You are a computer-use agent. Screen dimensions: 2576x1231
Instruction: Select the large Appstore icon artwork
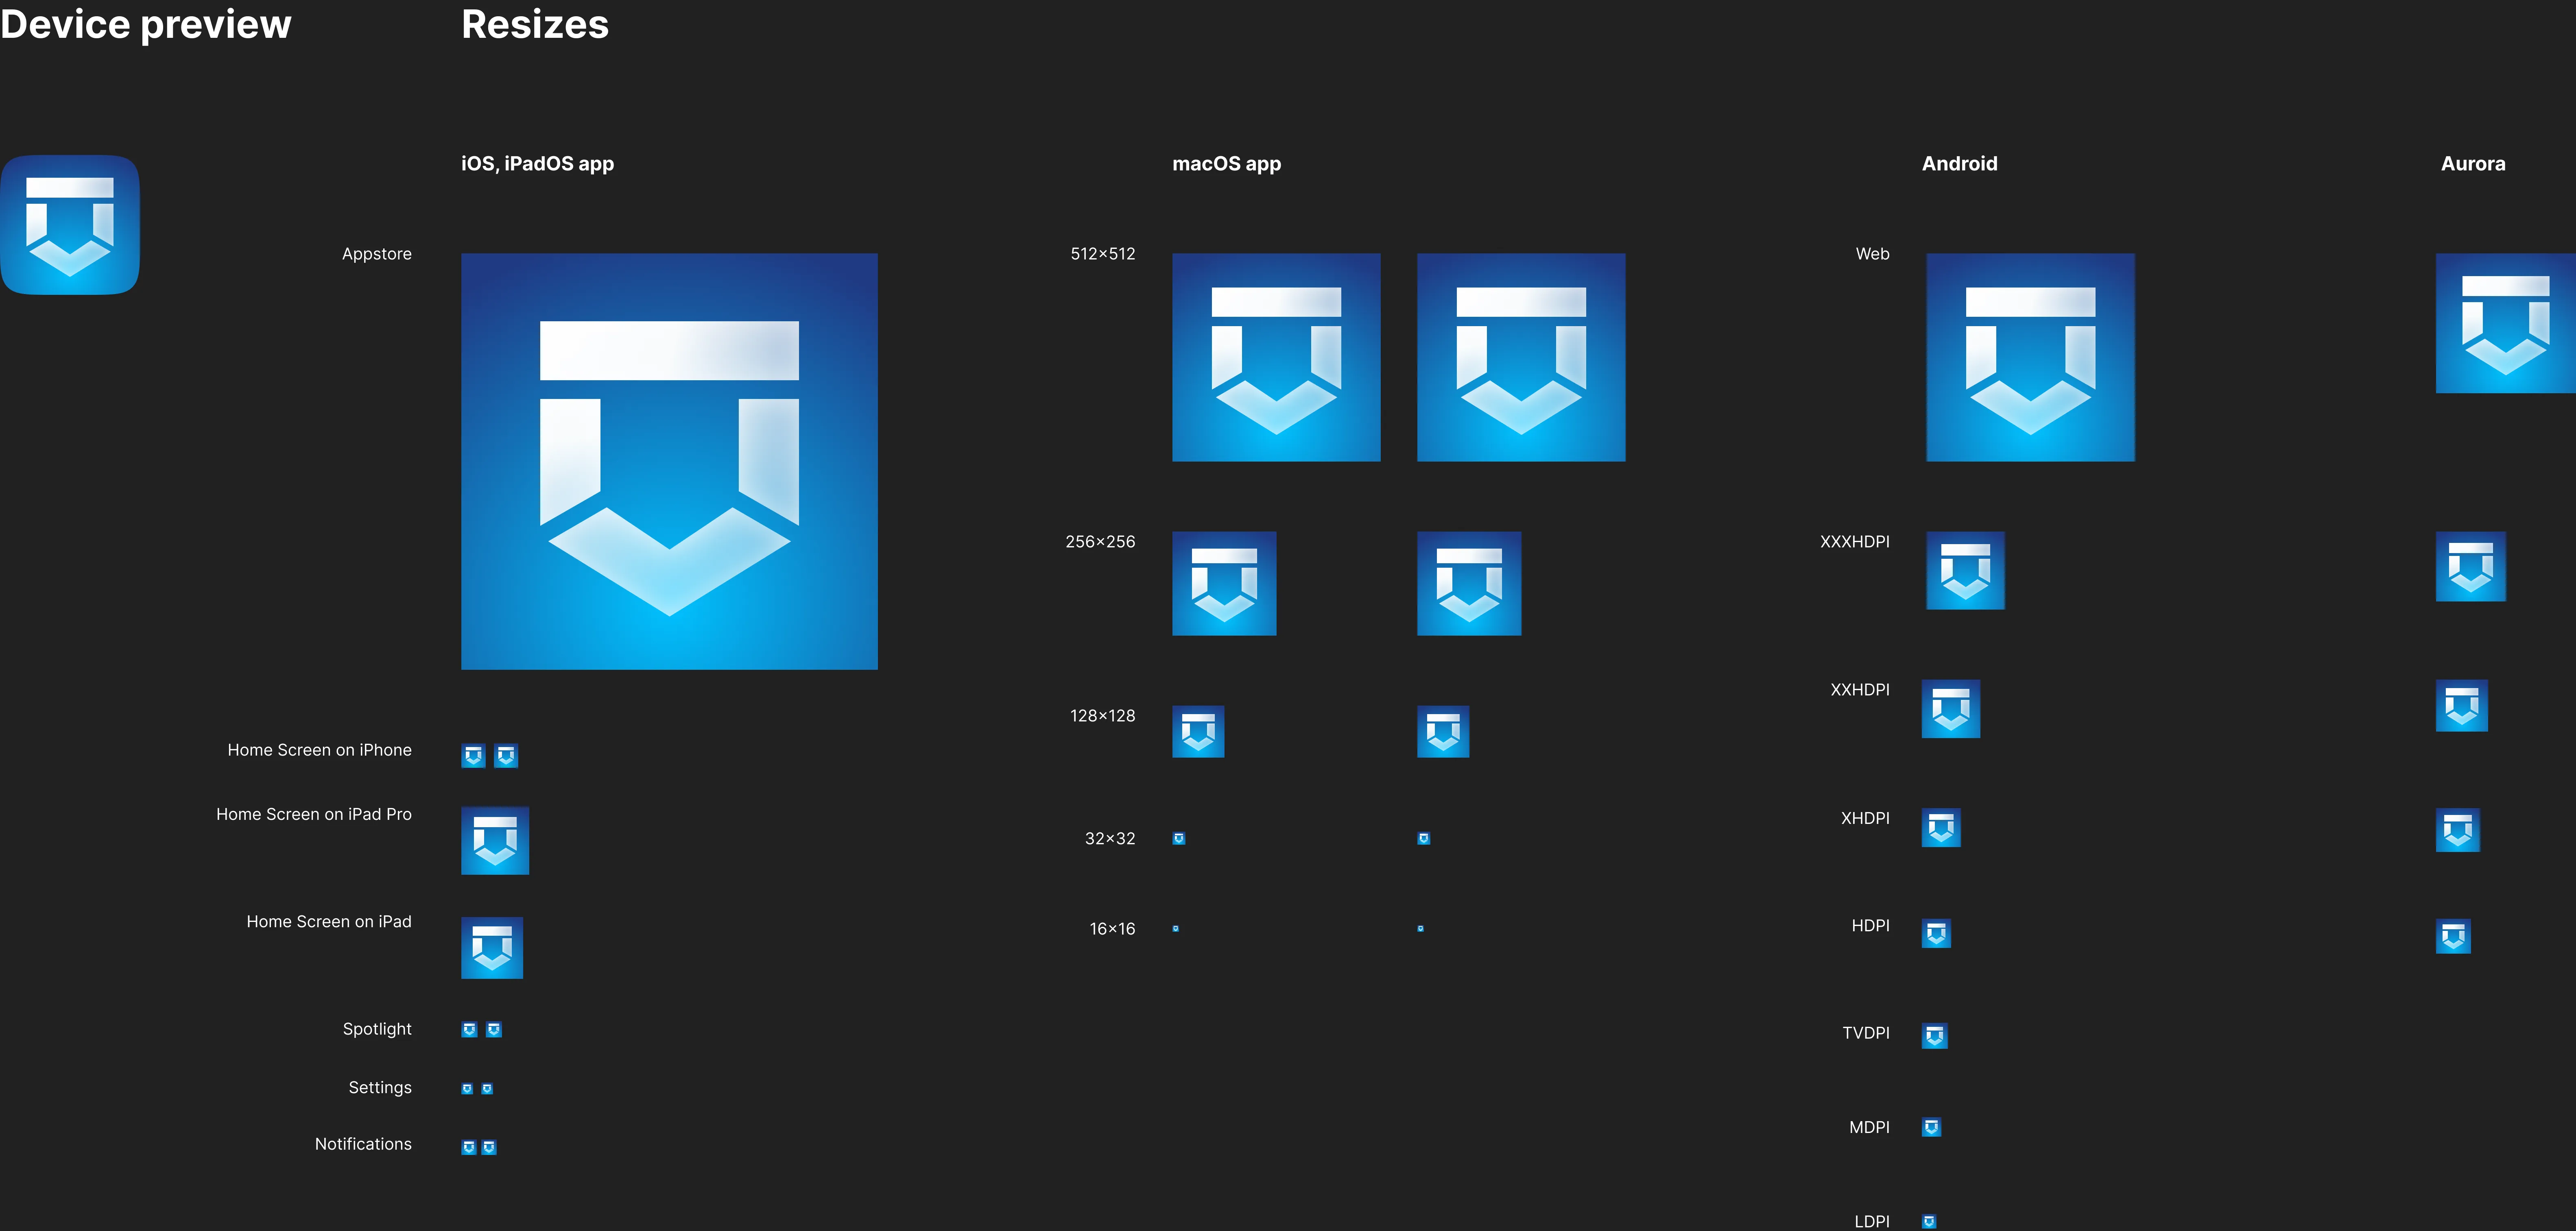tap(669, 461)
